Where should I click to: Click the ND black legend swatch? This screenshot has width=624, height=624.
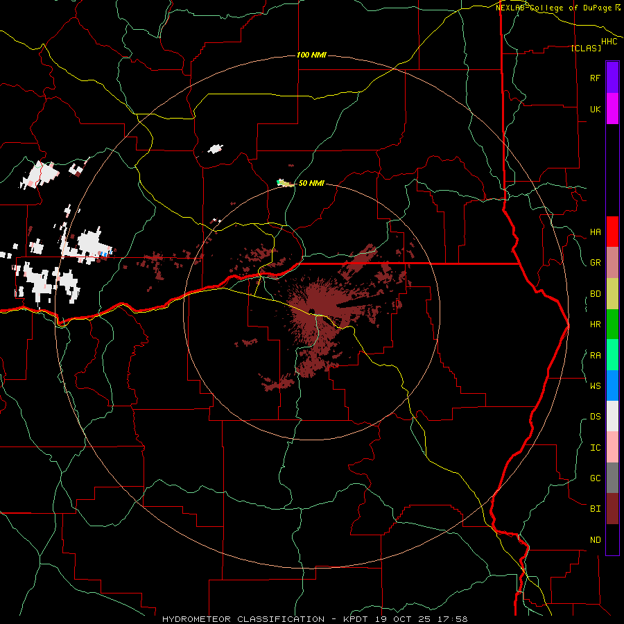612,539
